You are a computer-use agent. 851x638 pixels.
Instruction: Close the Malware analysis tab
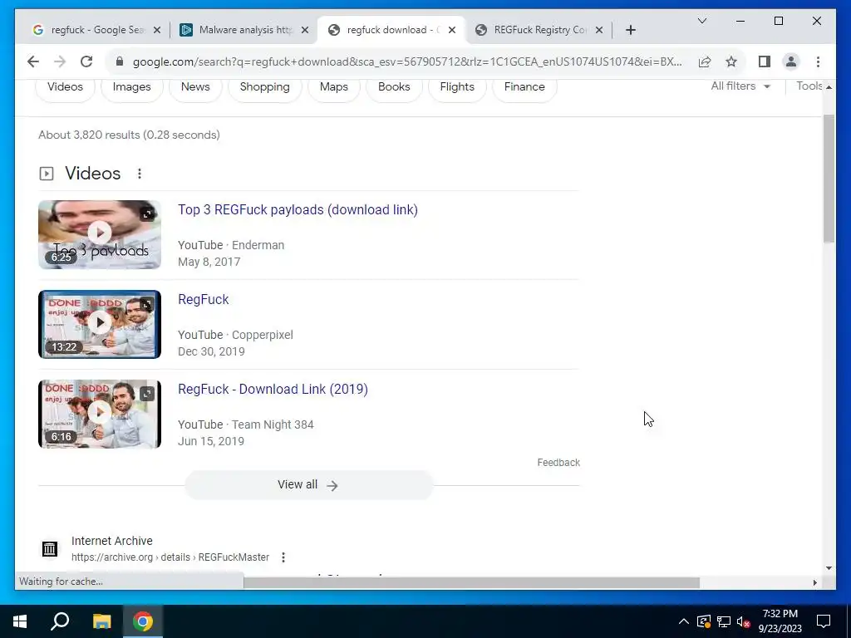pos(305,30)
